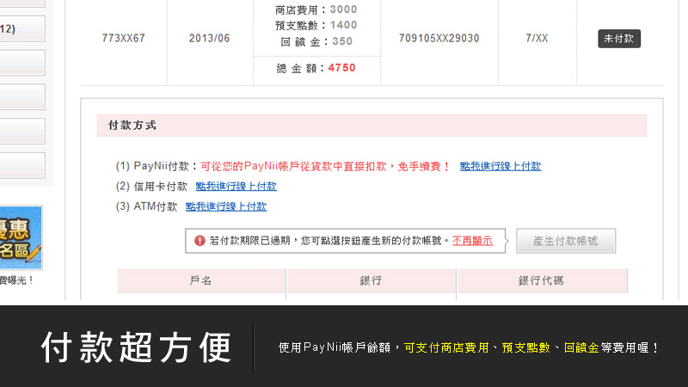Click the order number 773XX67 cell
The width and height of the screenshot is (688, 387).
[x=123, y=39]
